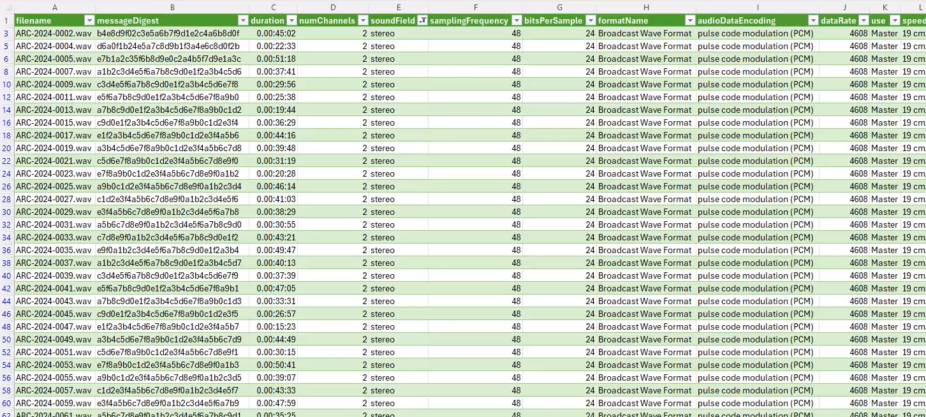Select row 3 by its row number
Viewport: 926px width, 417px height.
6,33
